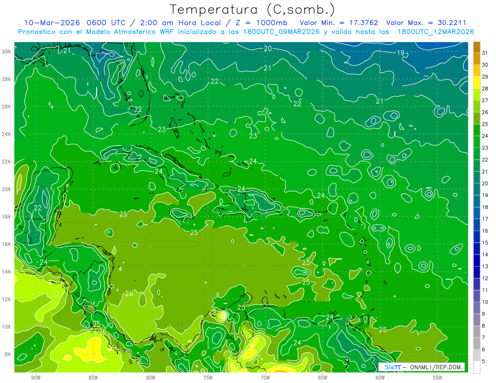Click the '14N' latitude axis label
Image resolution: width=496 pixels, height=383 pixels.
pyautogui.click(x=6, y=272)
